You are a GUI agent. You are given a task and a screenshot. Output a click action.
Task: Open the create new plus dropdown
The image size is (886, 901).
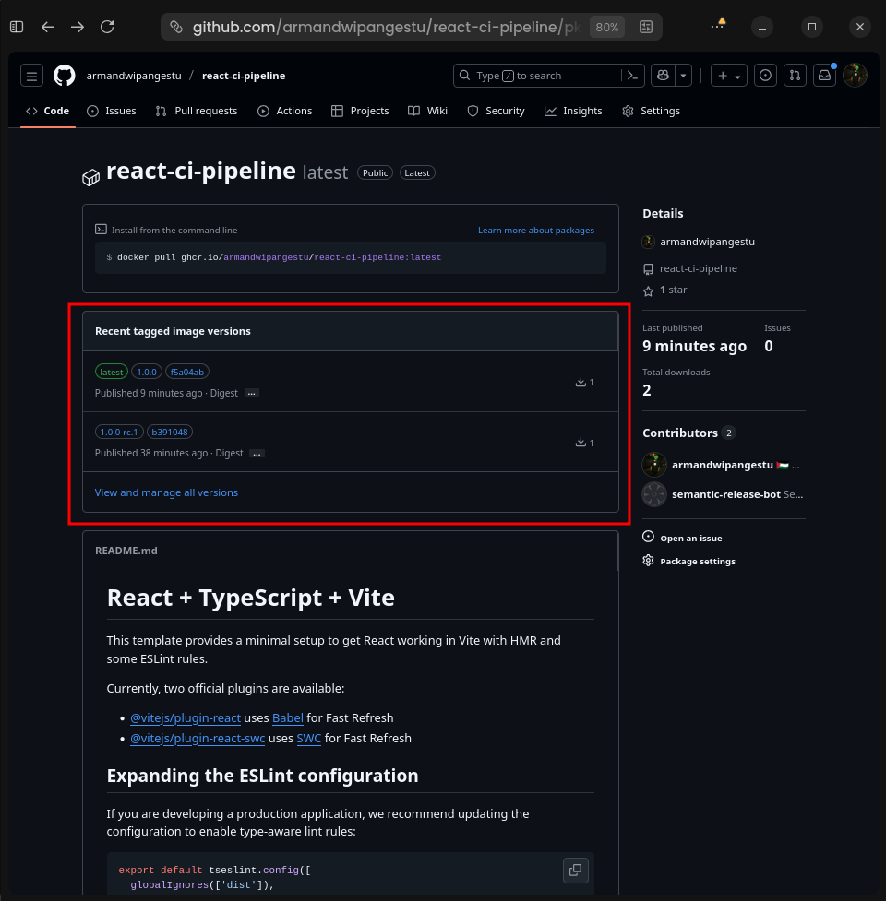pyautogui.click(x=728, y=76)
